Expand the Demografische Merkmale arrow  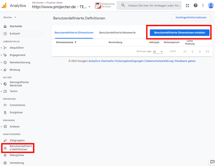[1, 84]
